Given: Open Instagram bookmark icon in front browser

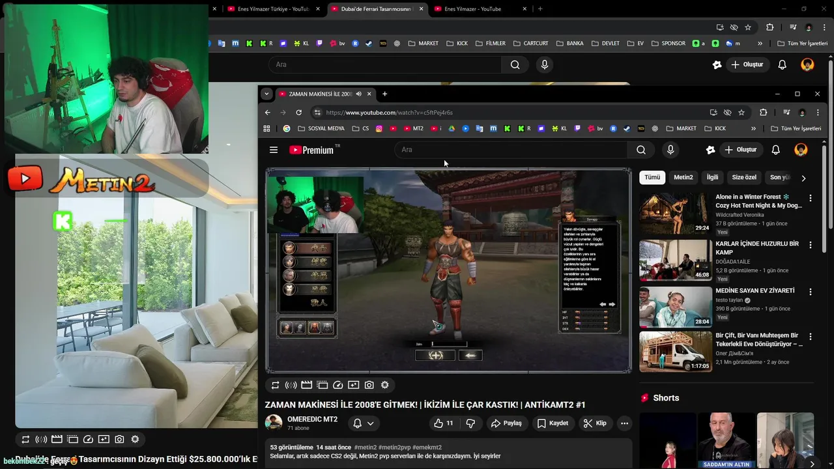Looking at the screenshot, I should click(379, 128).
